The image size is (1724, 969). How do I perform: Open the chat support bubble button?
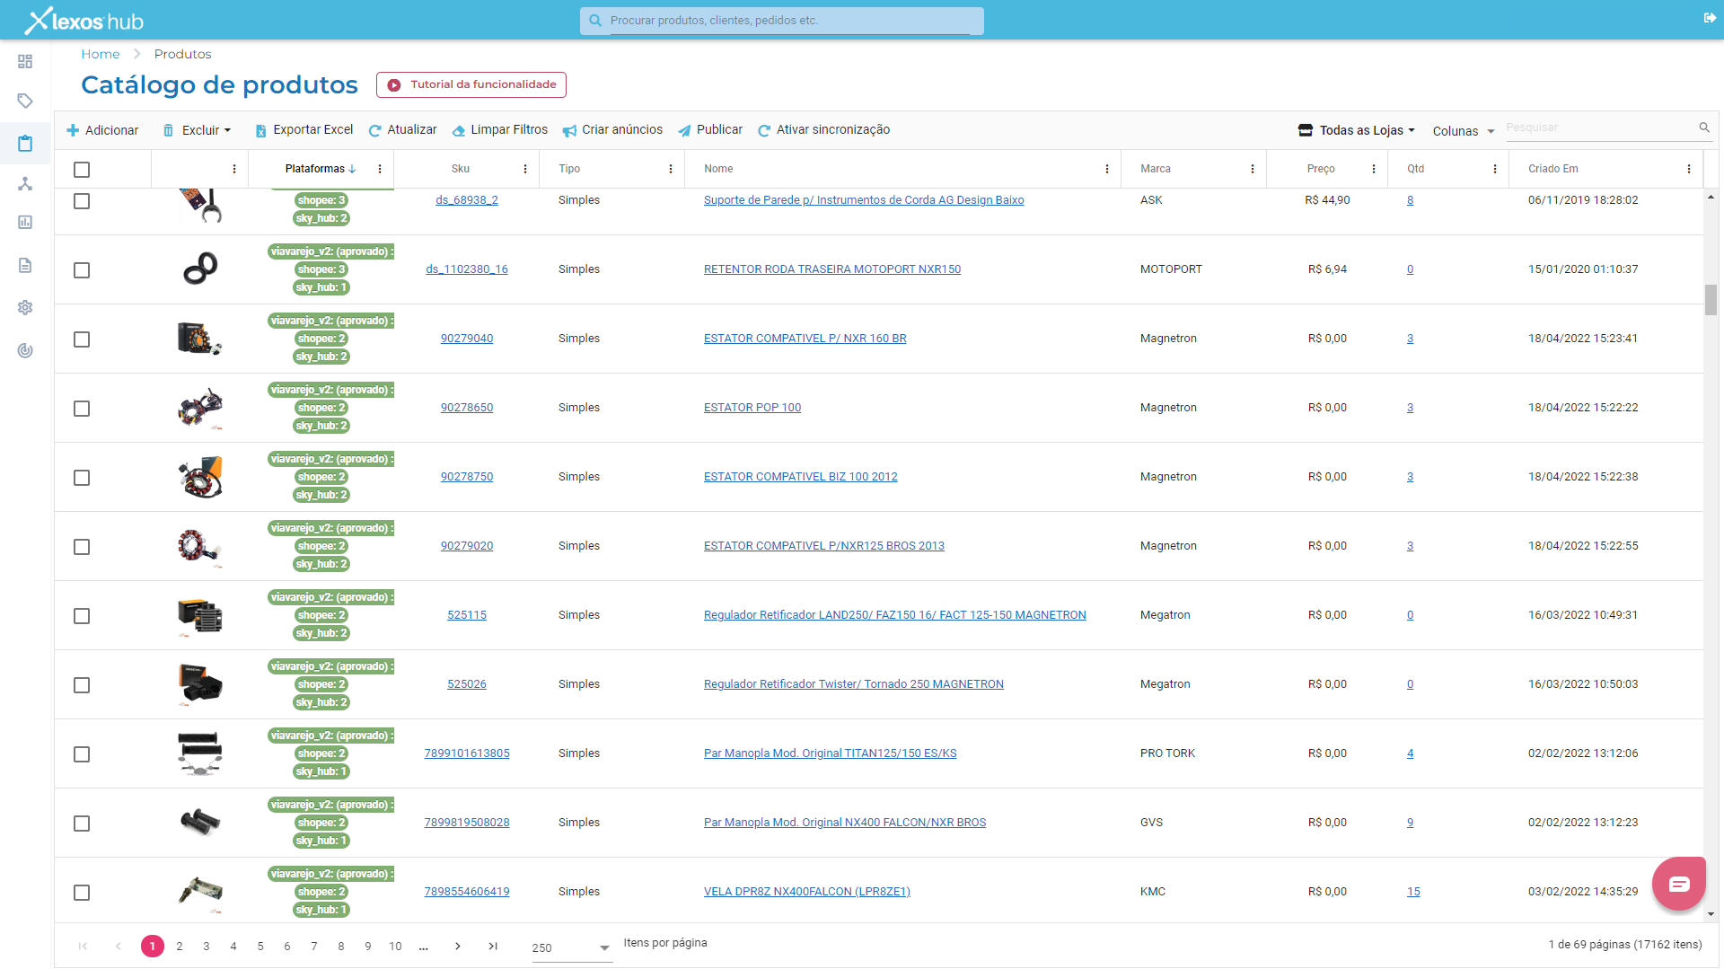[x=1678, y=884]
